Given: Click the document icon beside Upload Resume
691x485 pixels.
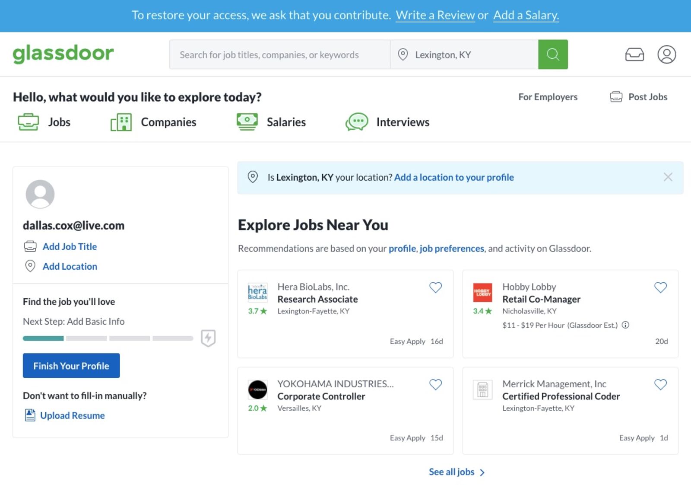Looking at the screenshot, I should click(x=30, y=415).
